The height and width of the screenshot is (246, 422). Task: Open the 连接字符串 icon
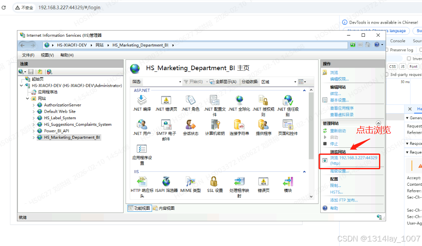239,125
